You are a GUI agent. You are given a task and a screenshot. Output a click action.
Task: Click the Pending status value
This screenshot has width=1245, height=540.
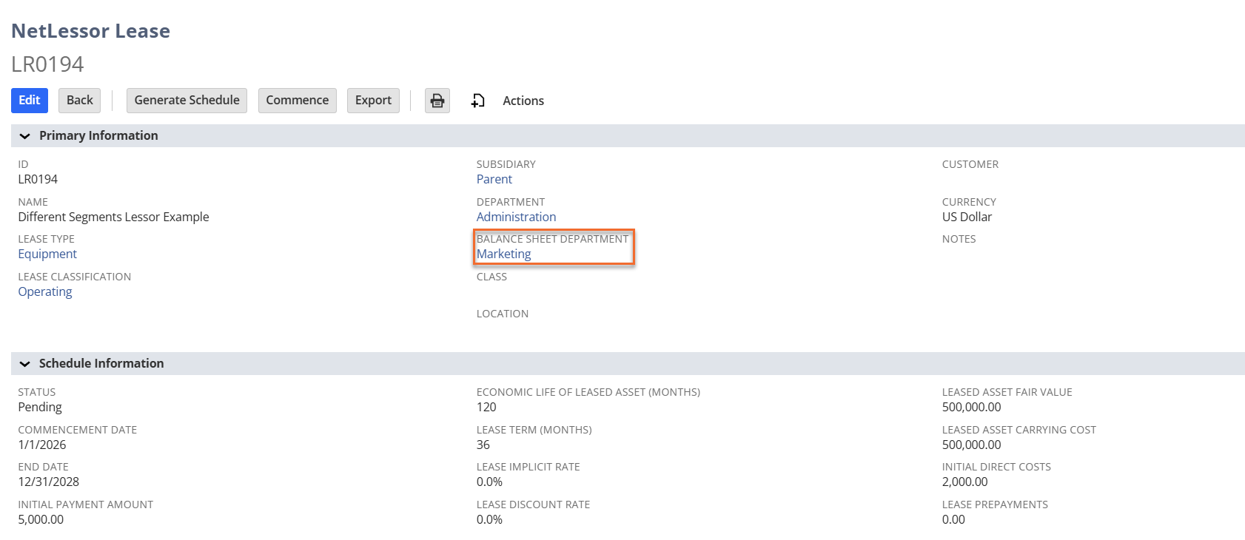(40, 408)
